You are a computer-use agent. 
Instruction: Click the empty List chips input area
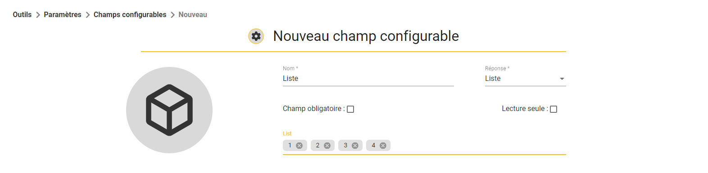[x=478, y=146]
